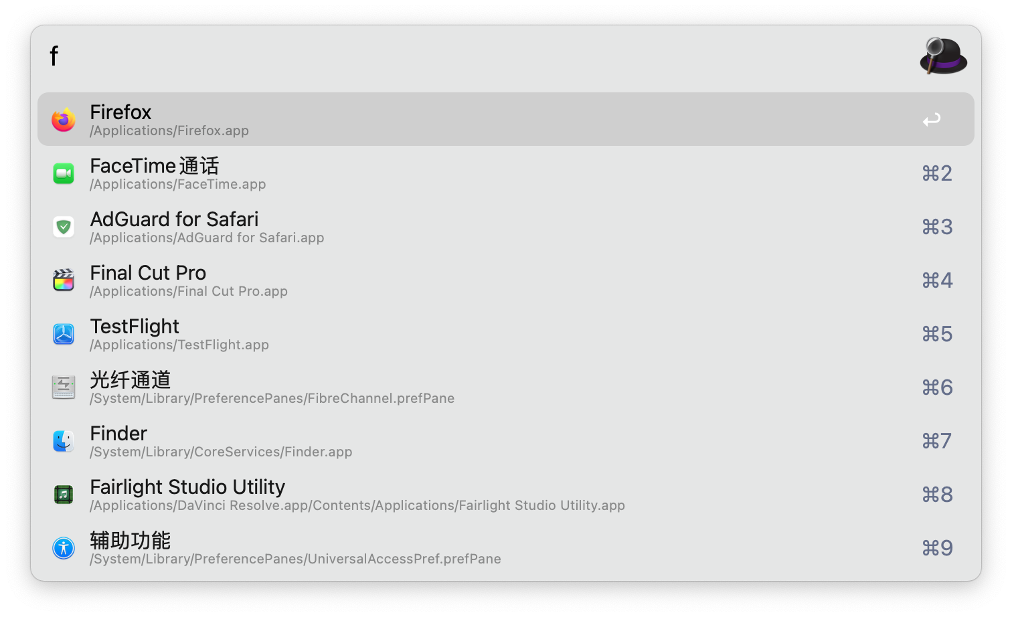The width and height of the screenshot is (1012, 617).
Task: Click the AdGuard for Safari shield icon
Action: 64,227
